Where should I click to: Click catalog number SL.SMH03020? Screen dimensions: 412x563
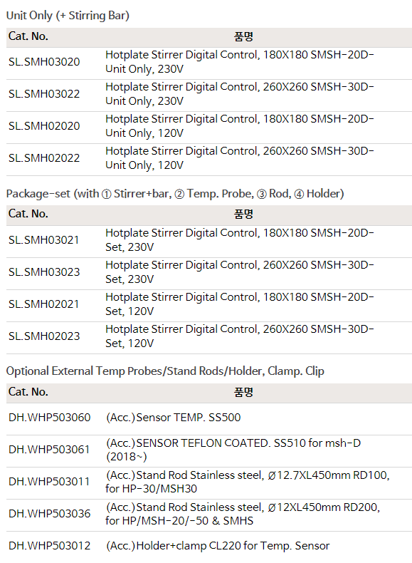[44, 62]
